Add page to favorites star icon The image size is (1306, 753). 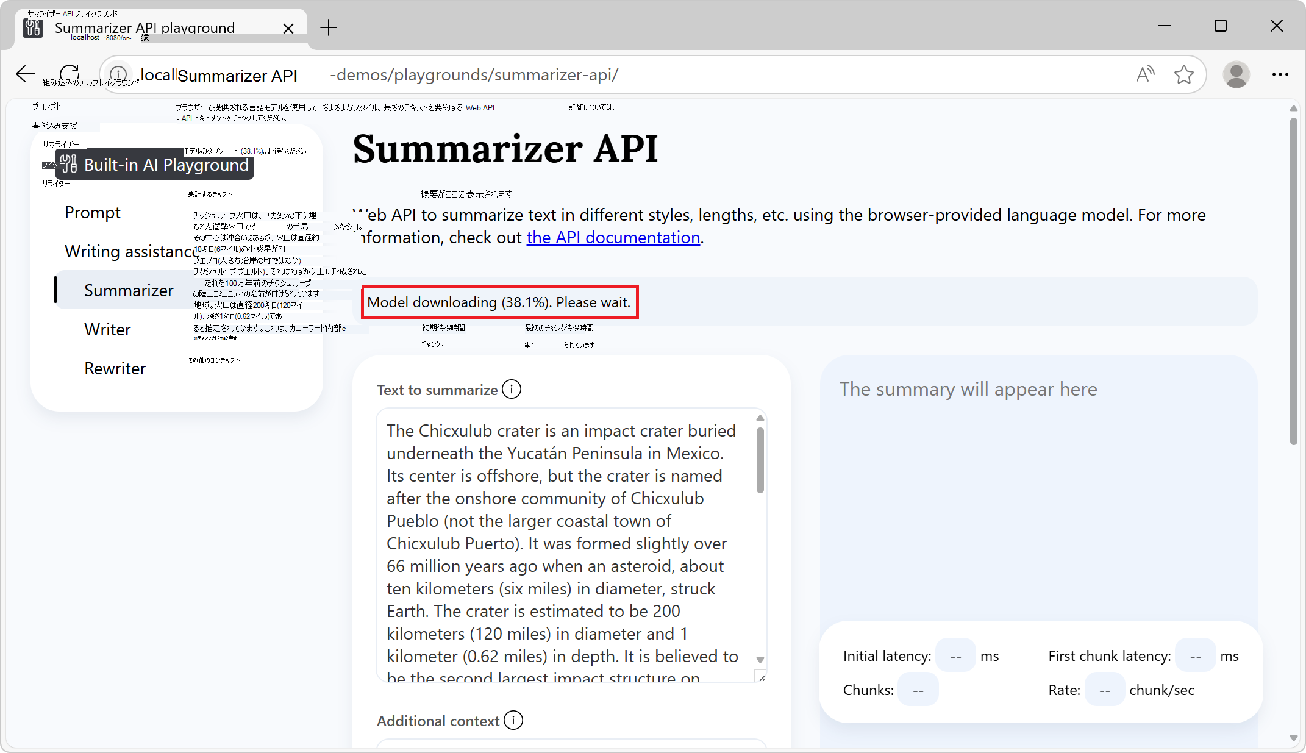(1183, 74)
